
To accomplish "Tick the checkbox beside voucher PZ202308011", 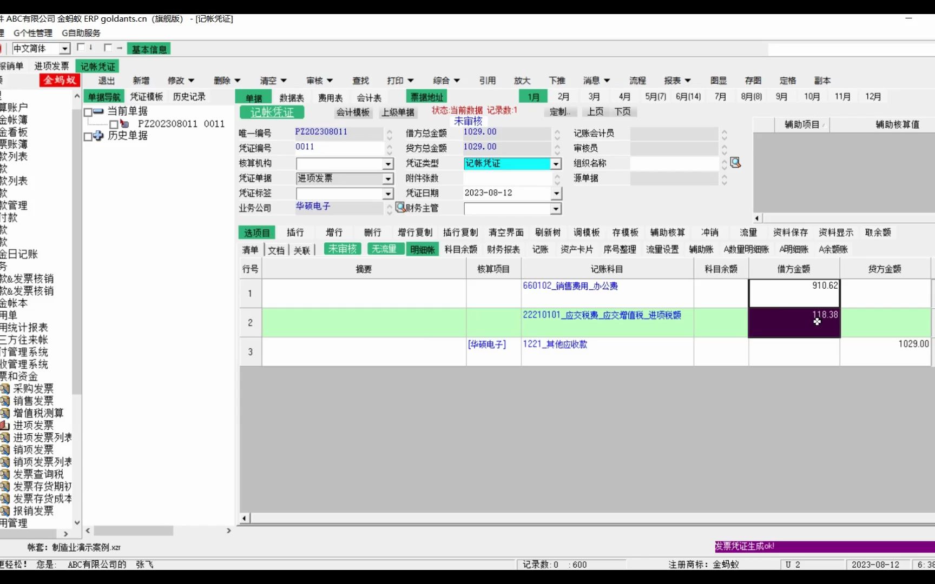I will click(114, 124).
